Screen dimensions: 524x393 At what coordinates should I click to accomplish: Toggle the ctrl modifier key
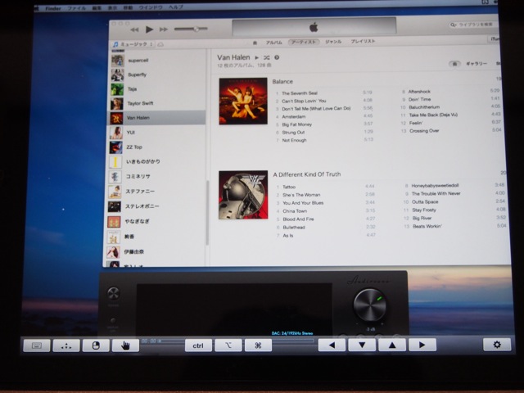point(198,346)
